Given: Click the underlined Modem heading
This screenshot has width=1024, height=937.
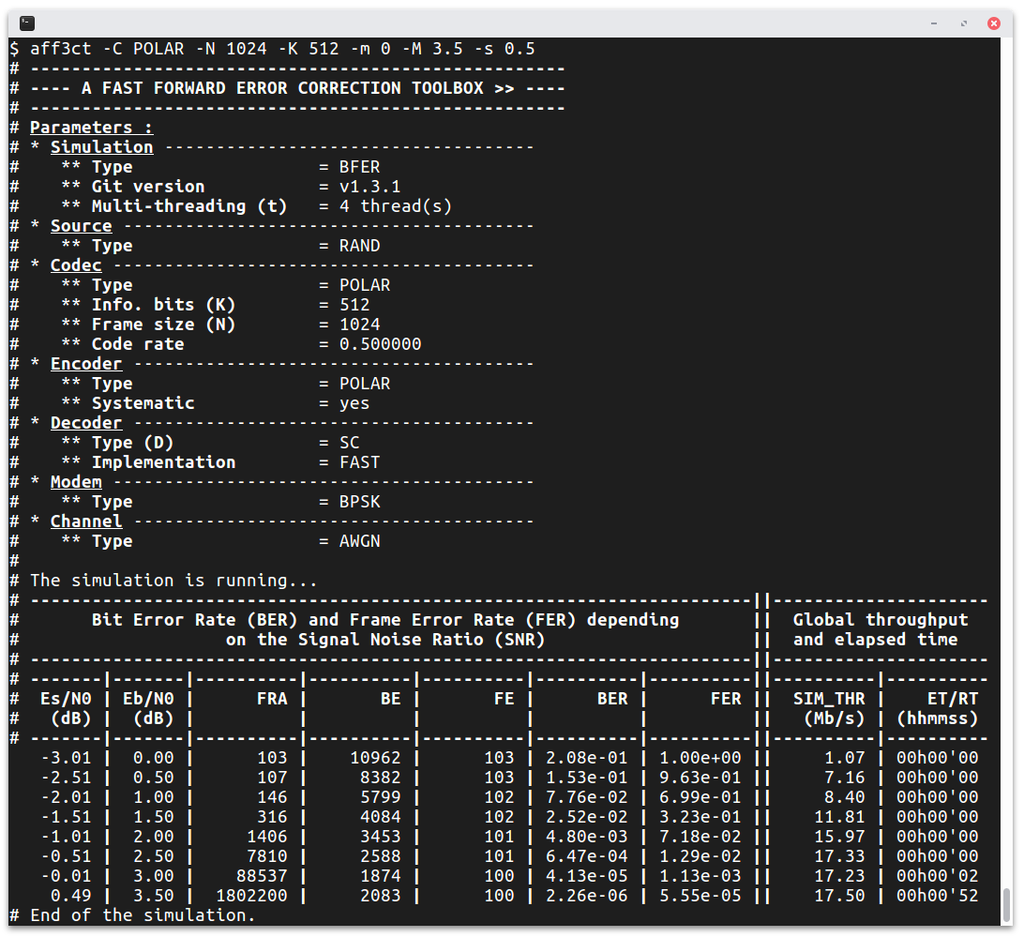Looking at the screenshot, I should [x=76, y=482].
